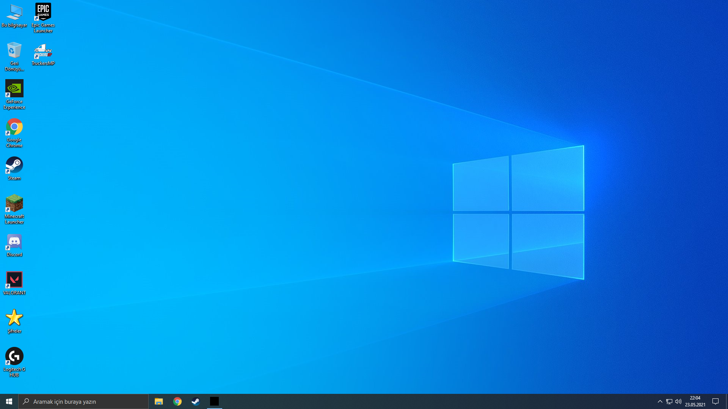The height and width of the screenshot is (409, 728).
Task: Click the taskbar search box
Action: (x=83, y=401)
